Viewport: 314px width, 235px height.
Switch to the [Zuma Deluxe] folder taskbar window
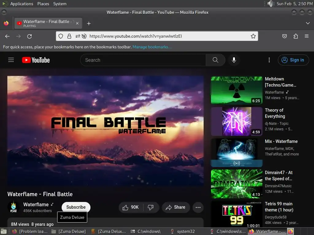click(69, 231)
